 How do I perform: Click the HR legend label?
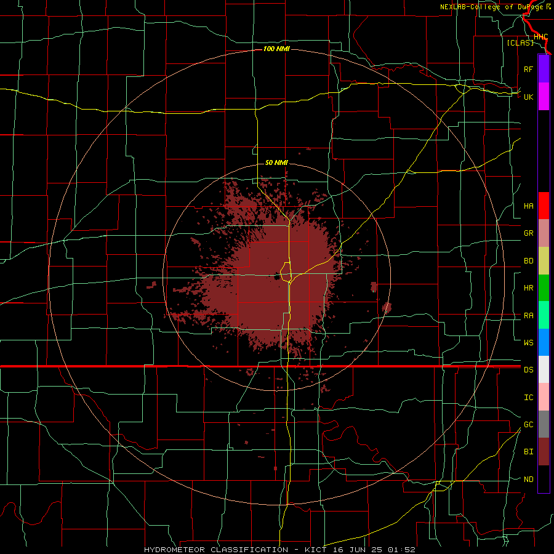[x=529, y=288]
